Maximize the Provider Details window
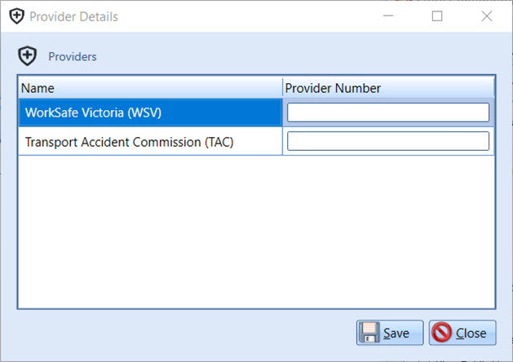 pos(437,16)
